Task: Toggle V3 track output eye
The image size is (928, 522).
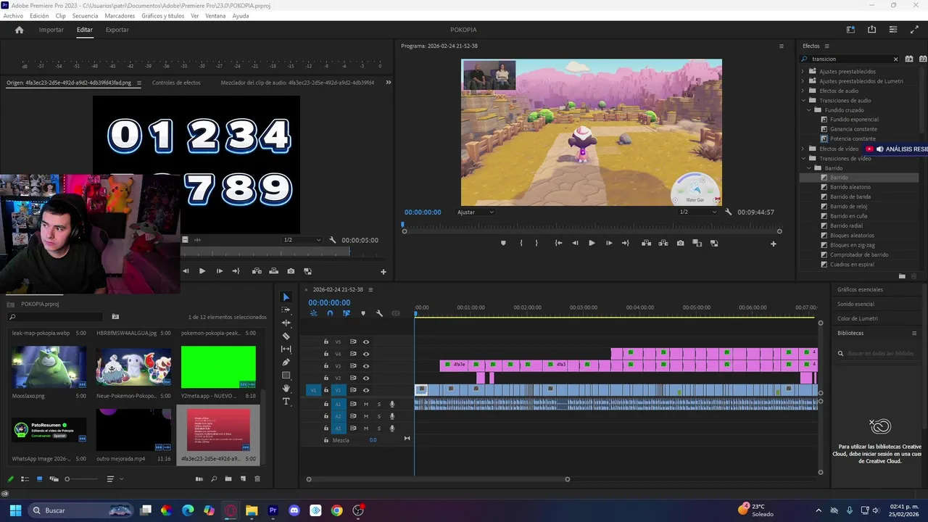Action: (x=366, y=365)
